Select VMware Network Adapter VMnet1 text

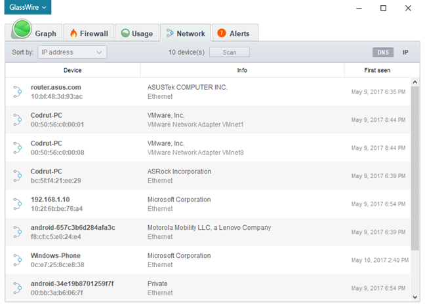pos(195,124)
